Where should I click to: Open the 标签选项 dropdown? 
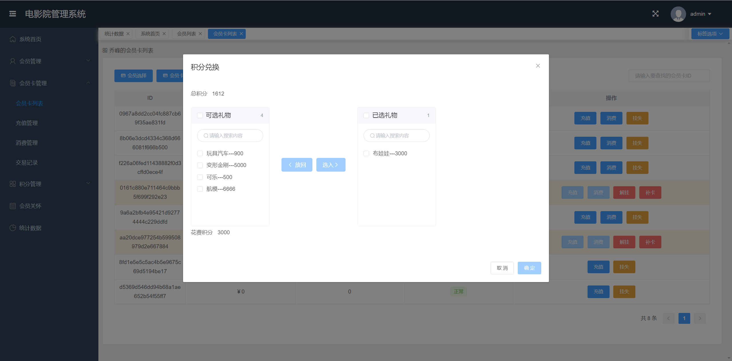[x=710, y=34]
